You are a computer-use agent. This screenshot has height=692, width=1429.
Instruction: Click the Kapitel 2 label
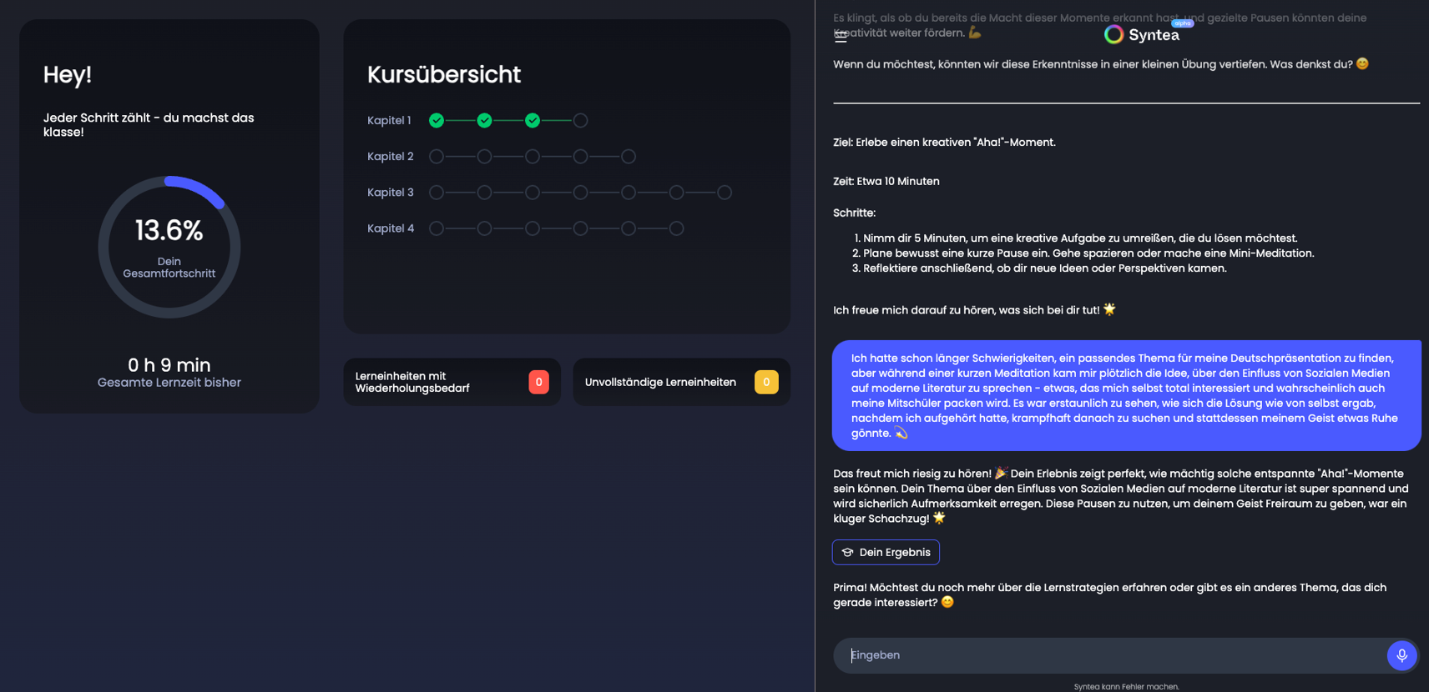[391, 157]
